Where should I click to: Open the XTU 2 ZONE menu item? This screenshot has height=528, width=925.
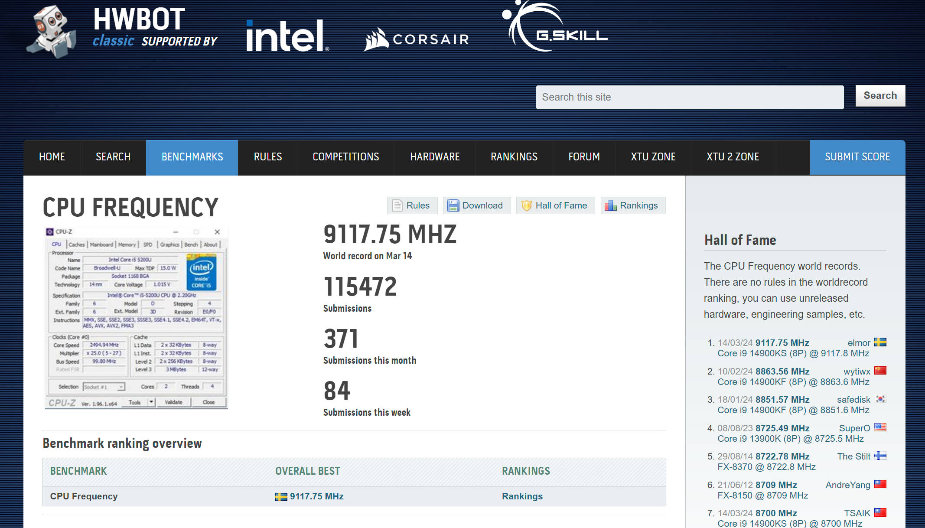(x=733, y=157)
